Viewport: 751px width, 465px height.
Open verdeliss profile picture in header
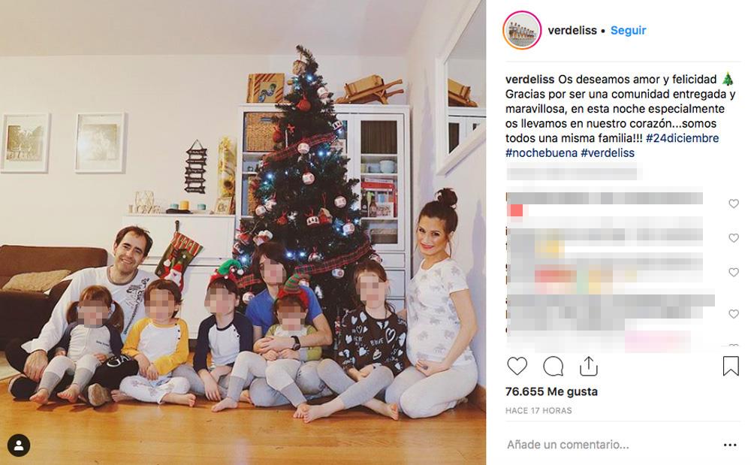coord(522,30)
